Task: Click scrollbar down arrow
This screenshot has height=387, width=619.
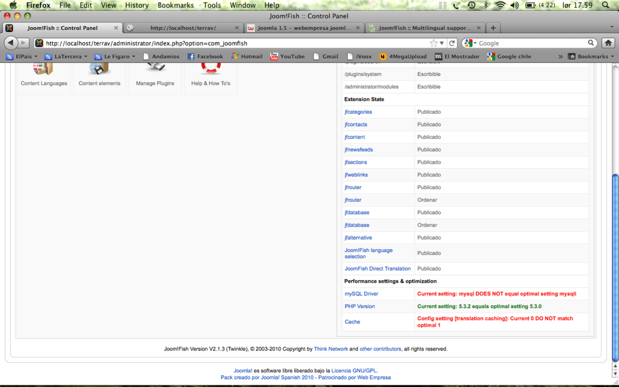Action: tap(615, 373)
